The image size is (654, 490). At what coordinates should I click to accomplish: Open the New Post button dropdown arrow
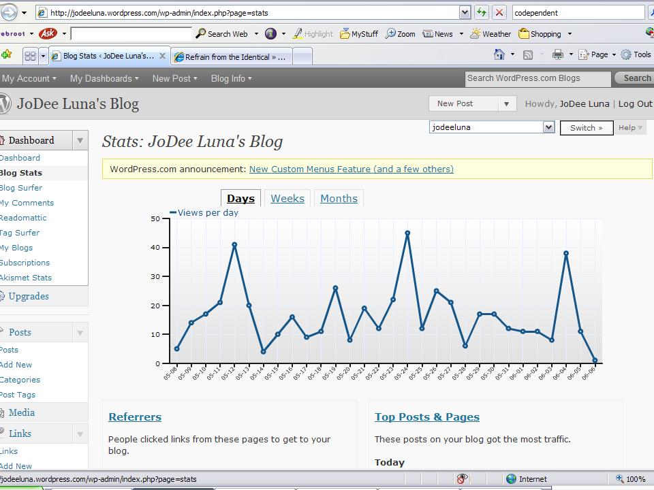point(506,103)
